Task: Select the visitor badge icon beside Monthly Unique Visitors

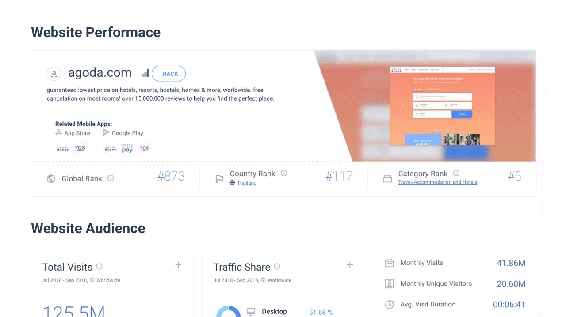Action: 389,283
